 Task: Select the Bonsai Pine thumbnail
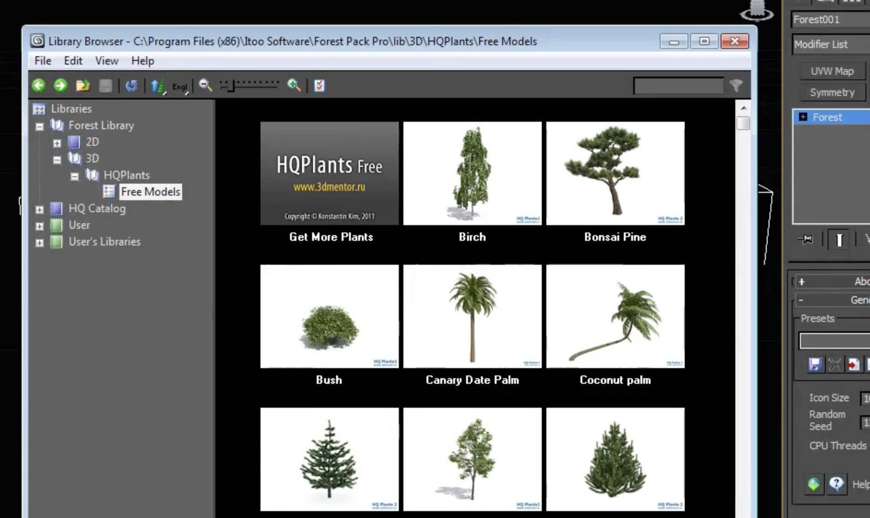[x=615, y=173]
